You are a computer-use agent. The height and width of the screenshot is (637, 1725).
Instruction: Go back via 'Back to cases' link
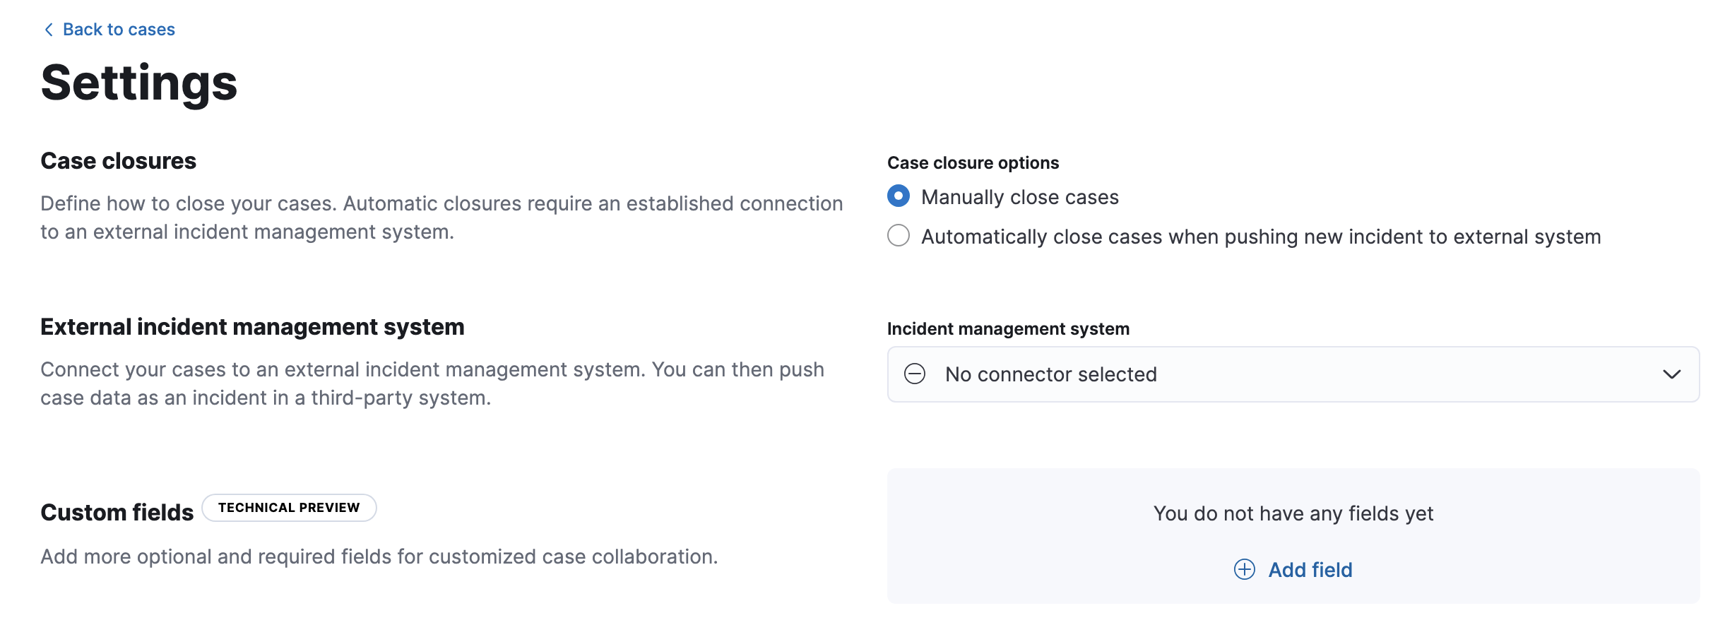[119, 30]
